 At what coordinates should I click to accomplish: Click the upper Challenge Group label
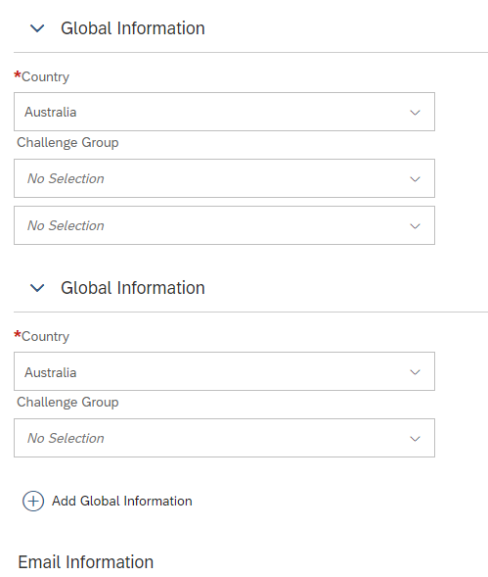[x=67, y=143]
